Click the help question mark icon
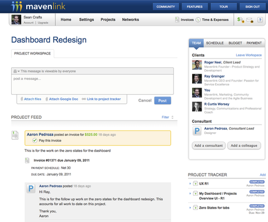 pos(260,20)
